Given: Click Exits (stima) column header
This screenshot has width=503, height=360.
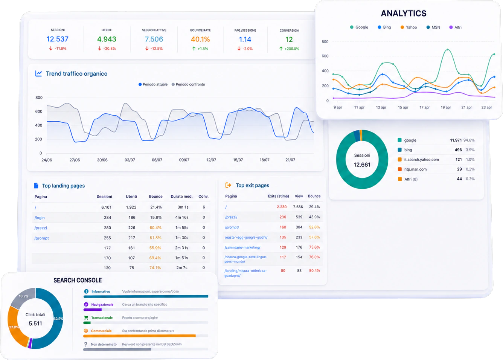Looking at the screenshot, I should [x=279, y=196].
